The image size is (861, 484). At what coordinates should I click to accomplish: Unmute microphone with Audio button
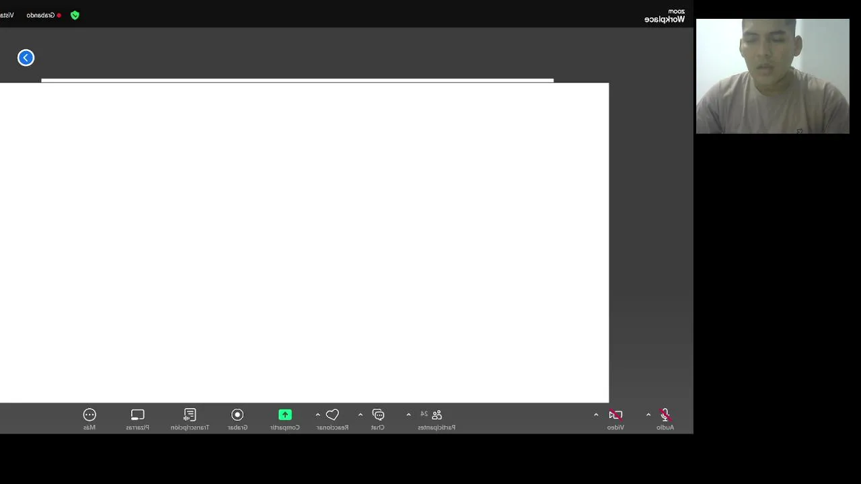point(665,419)
